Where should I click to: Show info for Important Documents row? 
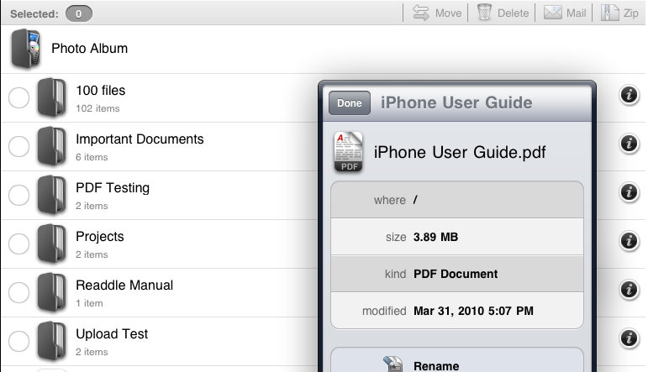[629, 144]
